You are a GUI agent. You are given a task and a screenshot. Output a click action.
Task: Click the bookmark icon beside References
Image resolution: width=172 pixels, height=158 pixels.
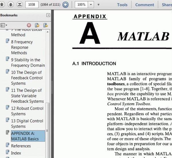pyautogui.click(x=7, y=145)
